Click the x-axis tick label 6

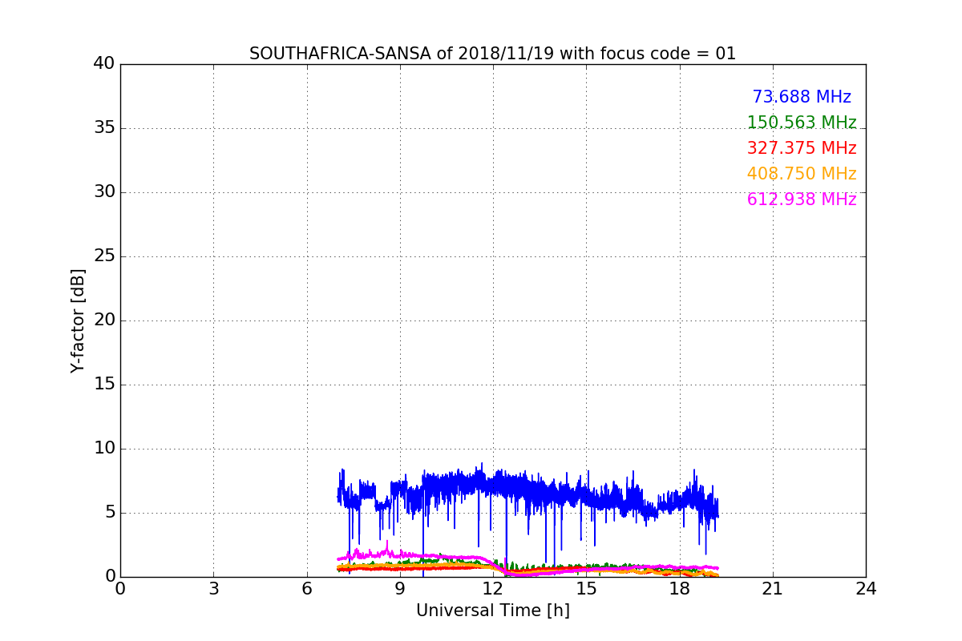click(307, 589)
